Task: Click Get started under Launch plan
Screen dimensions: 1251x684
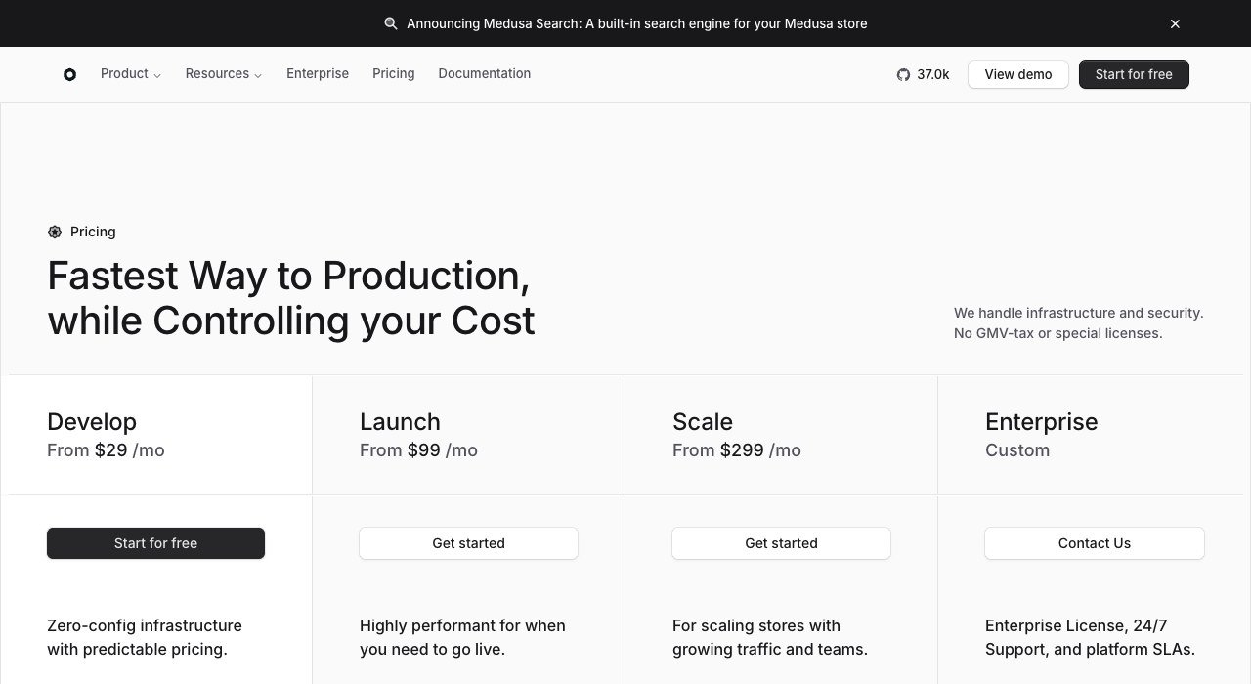Action: [468, 543]
